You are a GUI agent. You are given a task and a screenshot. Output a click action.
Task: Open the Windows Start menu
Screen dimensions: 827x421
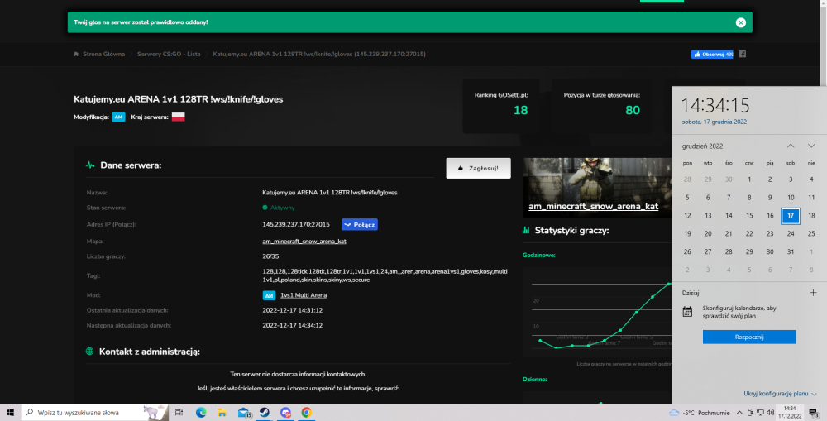click(x=10, y=413)
